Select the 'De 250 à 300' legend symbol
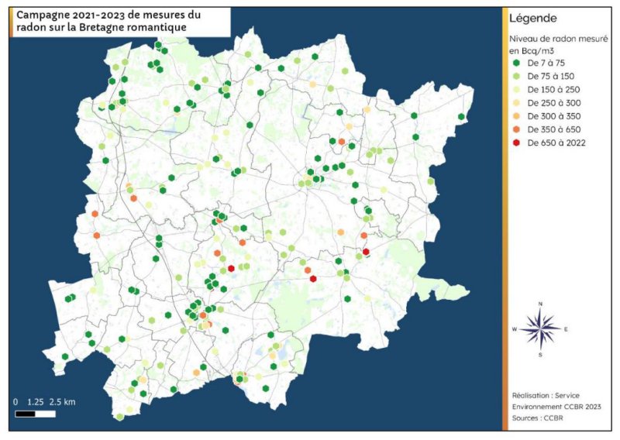This screenshot has height=440, width=620. pos(515,103)
